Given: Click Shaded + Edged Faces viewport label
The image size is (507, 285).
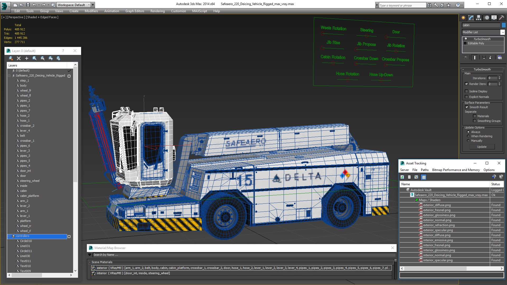Looking at the screenshot, I should click(42, 17).
